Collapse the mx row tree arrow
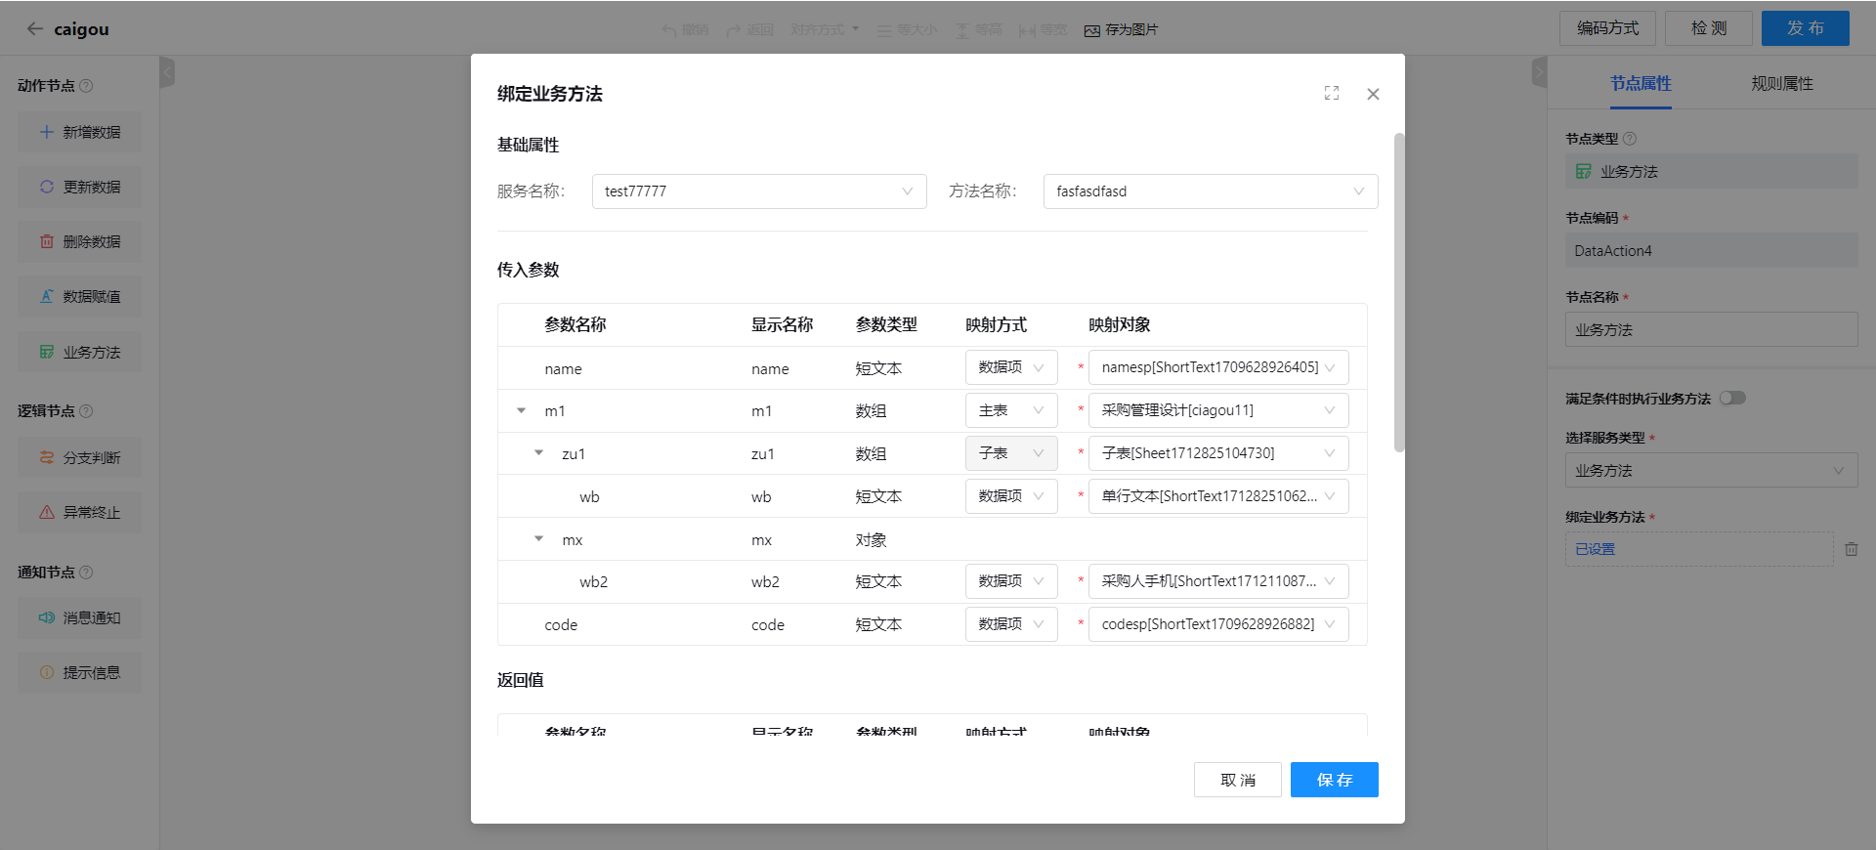1876x850 pixels. [538, 539]
